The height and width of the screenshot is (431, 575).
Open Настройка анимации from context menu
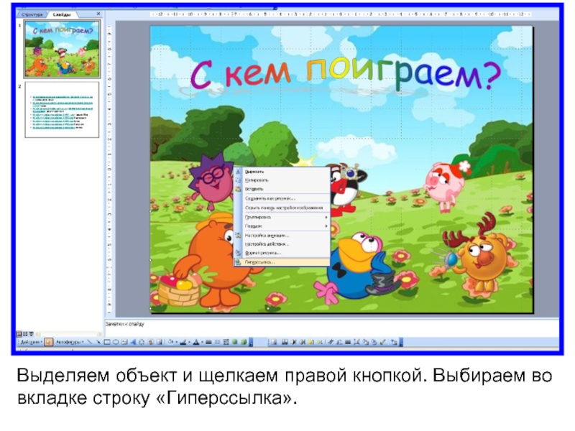(282, 236)
